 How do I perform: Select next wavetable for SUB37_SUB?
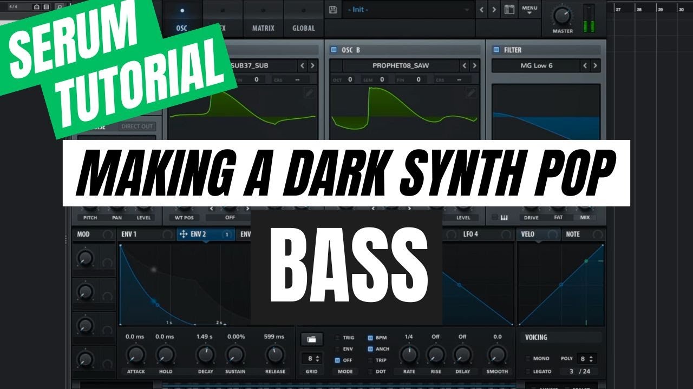coord(312,65)
